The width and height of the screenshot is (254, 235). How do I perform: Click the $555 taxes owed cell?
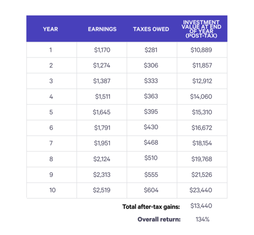coord(151,175)
